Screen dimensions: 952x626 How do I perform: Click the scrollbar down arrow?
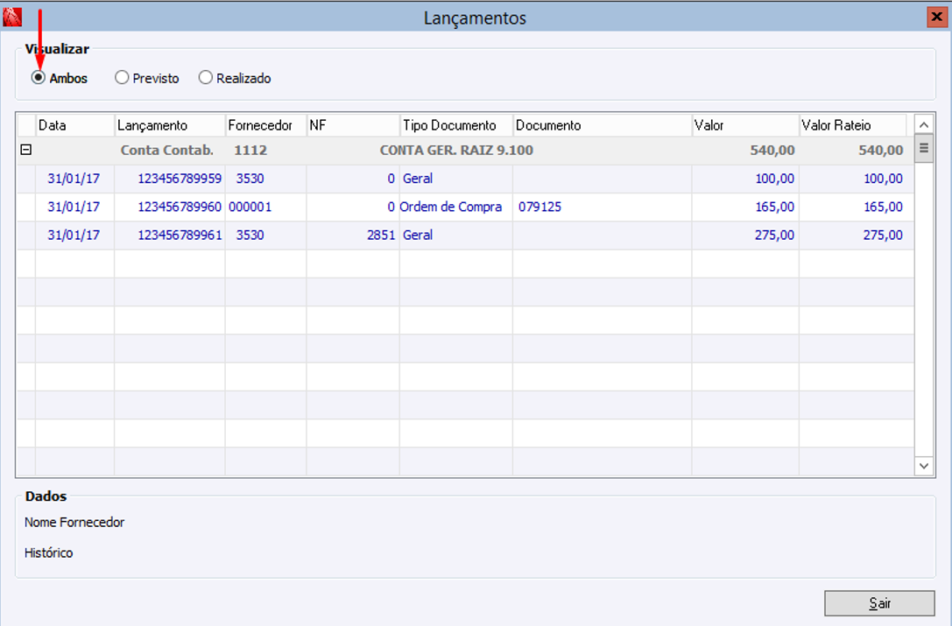point(923,466)
